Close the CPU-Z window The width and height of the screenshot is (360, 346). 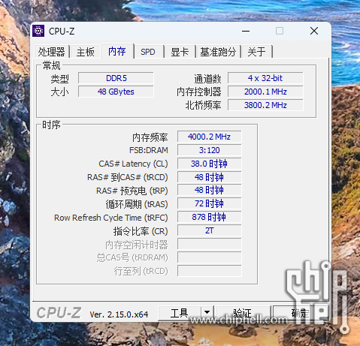click(x=314, y=31)
